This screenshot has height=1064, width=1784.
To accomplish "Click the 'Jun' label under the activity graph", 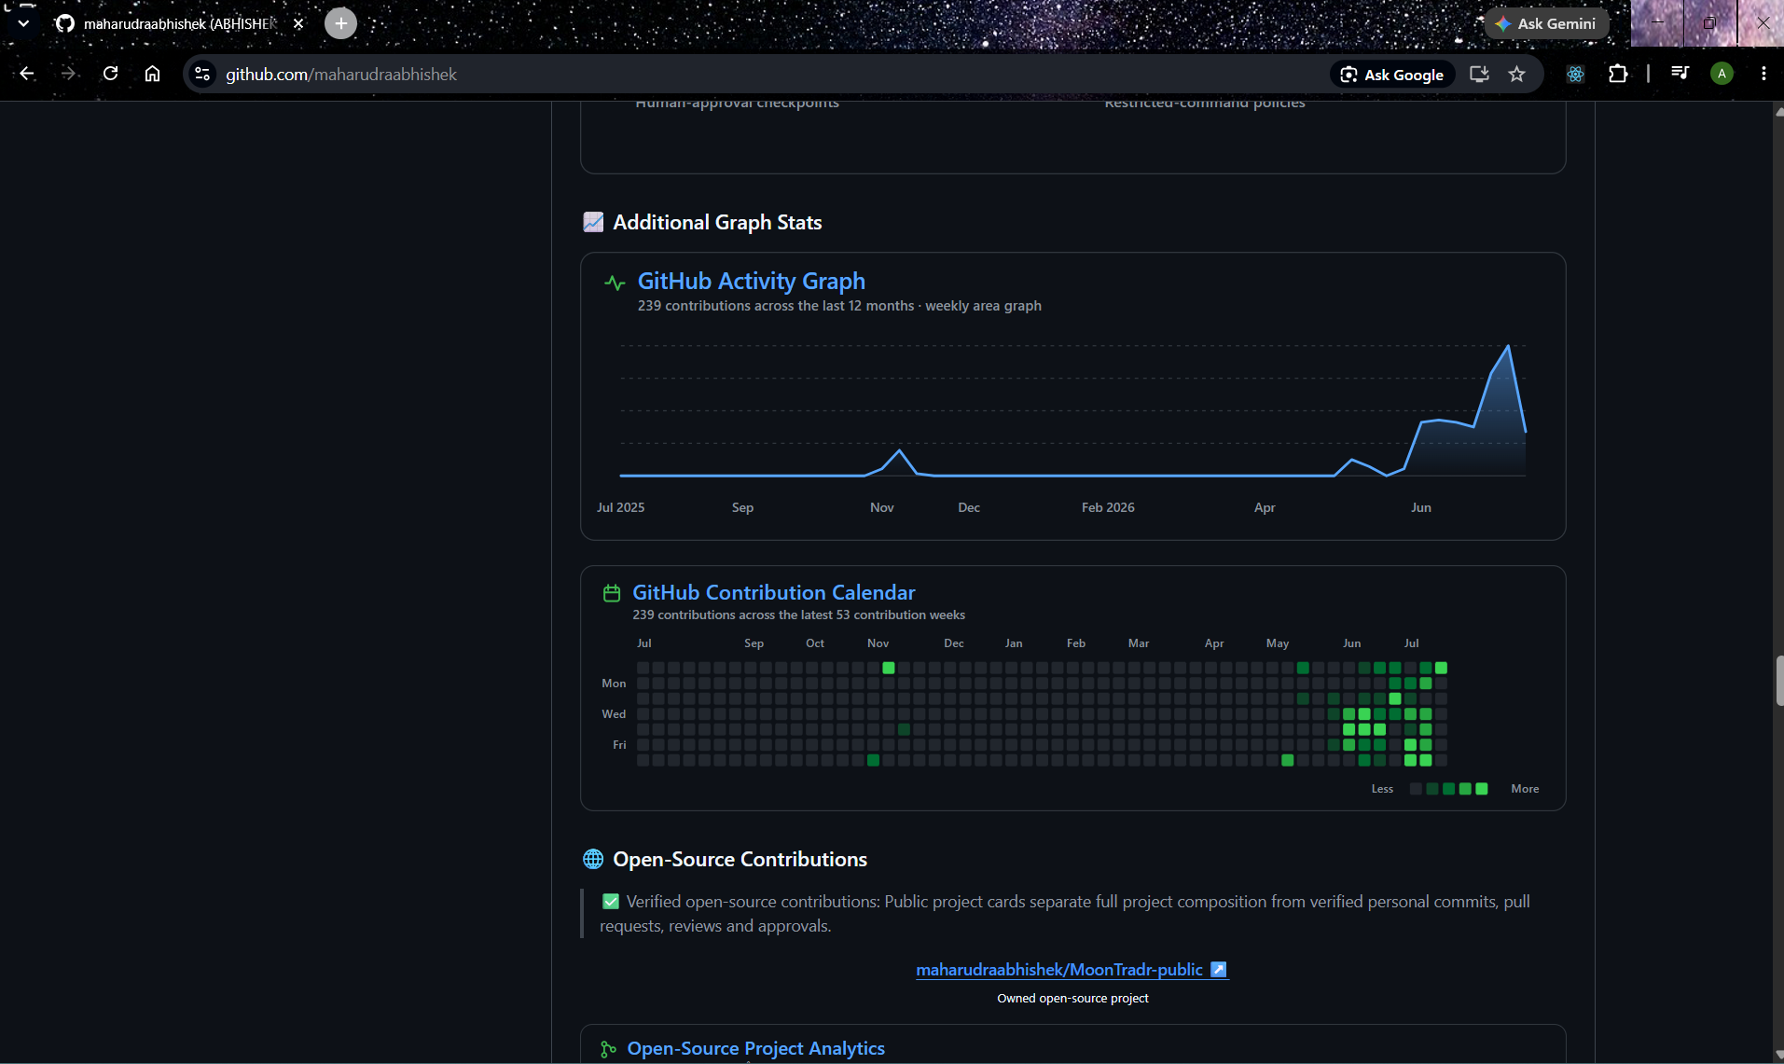I will click(x=1420, y=507).
